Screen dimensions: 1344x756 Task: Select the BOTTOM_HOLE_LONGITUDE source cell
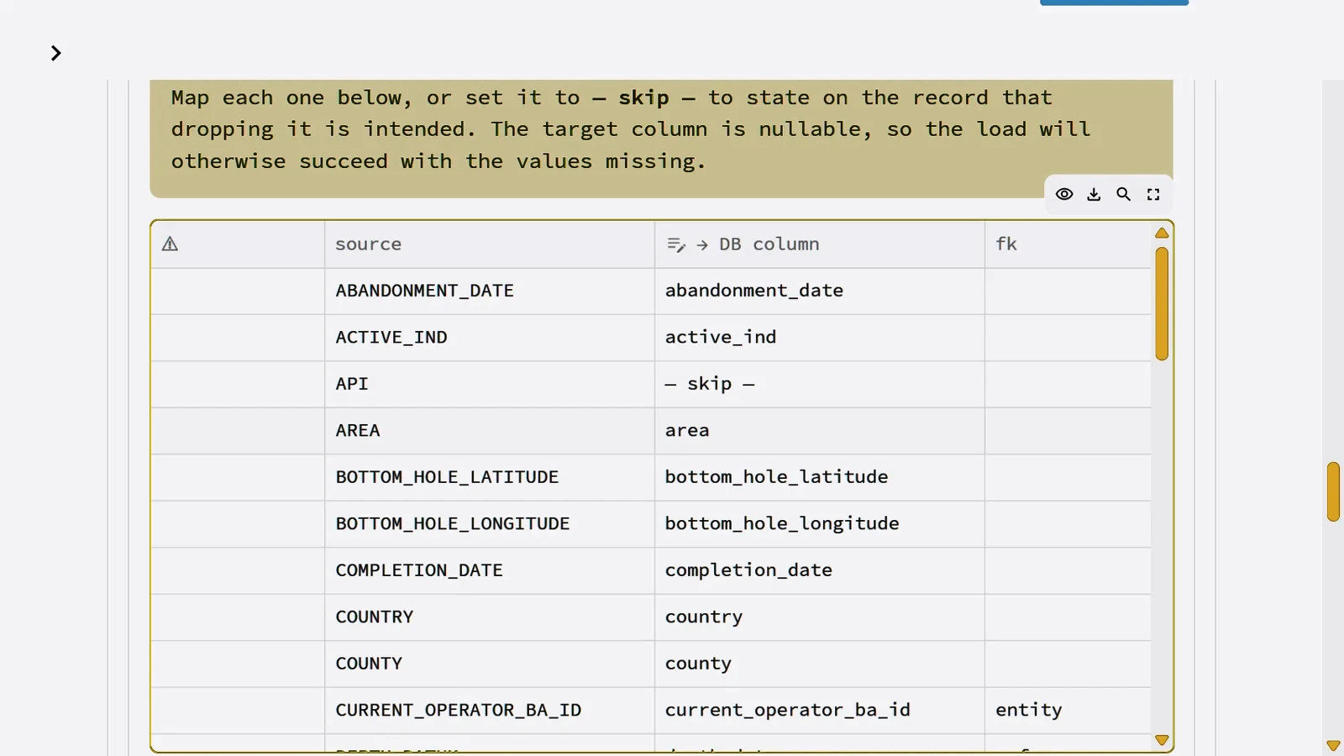click(490, 524)
